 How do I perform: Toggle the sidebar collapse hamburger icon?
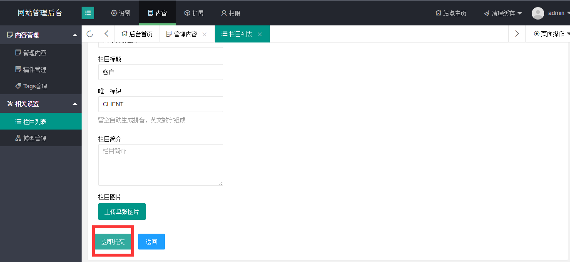[x=88, y=13]
